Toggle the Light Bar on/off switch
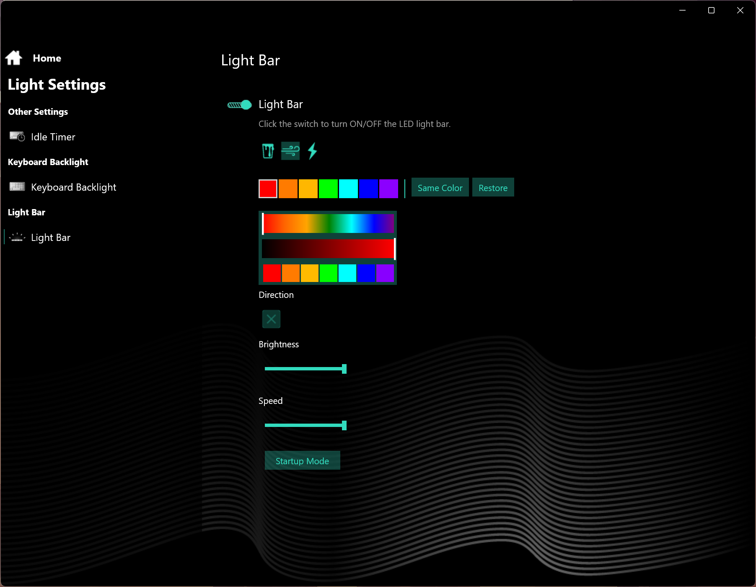Screen dimensions: 756x587 [239, 105]
